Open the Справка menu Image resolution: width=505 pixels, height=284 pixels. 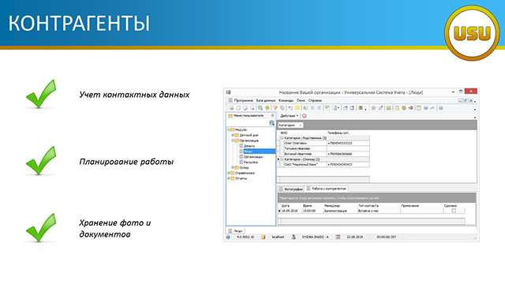tap(315, 100)
